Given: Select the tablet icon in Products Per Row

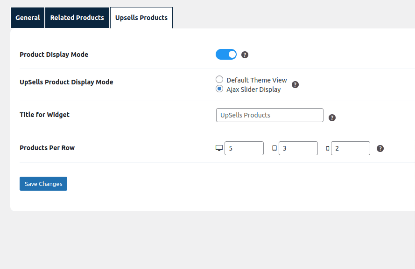Looking at the screenshot, I should pos(274,147).
